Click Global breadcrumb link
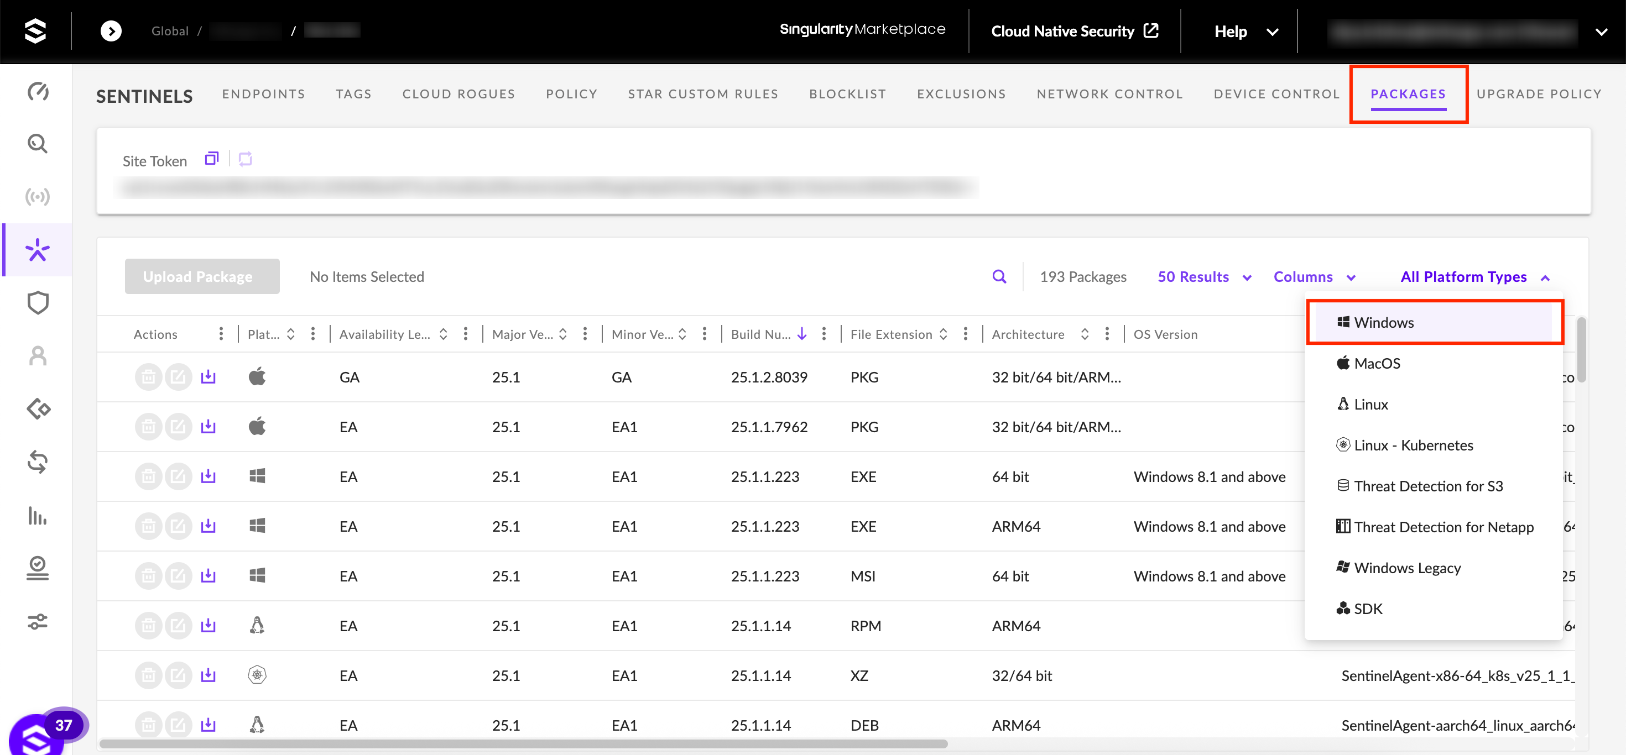Viewport: 1626px width, 755px height. click(x=170, y=31)
